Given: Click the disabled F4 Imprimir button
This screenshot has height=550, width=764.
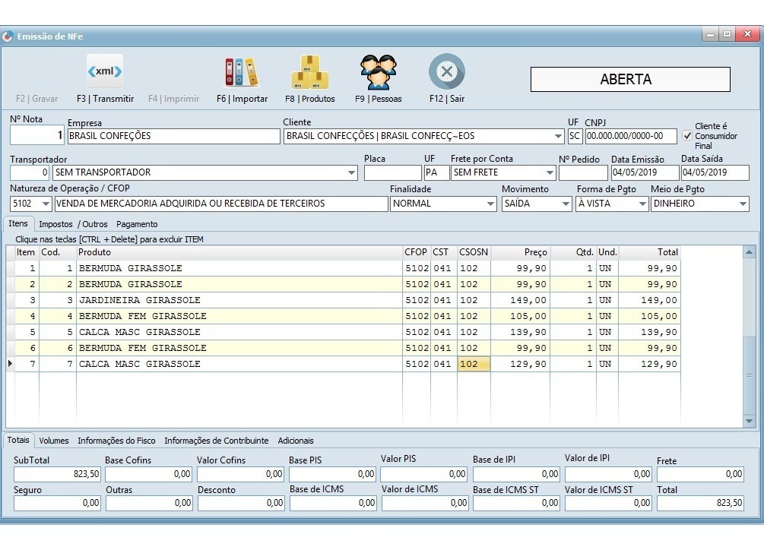Looking at the screenshot, I should click(x=173, y=98).
